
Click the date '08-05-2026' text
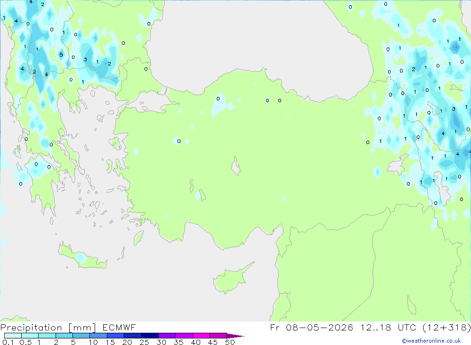click(x=319, y=327)
